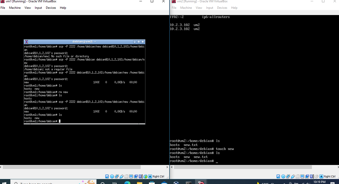339x184 pixels.
Task: Click the vm2 VirtualBox title bar icon
Action: pos(174,2)
